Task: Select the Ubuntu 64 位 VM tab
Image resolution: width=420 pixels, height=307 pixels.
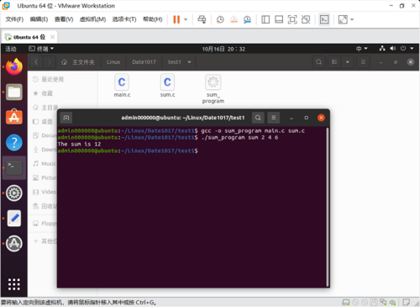Action: tap(29, 37)
